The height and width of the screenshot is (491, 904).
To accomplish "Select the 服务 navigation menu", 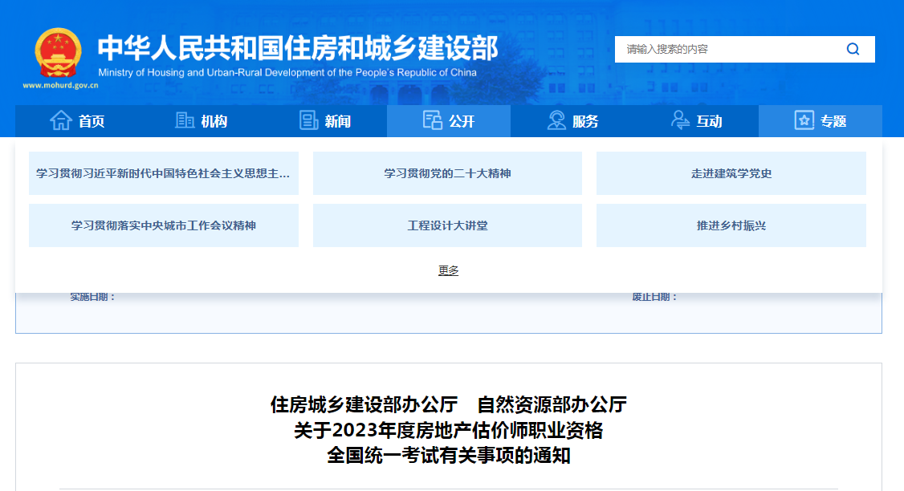I will [585, 122].
